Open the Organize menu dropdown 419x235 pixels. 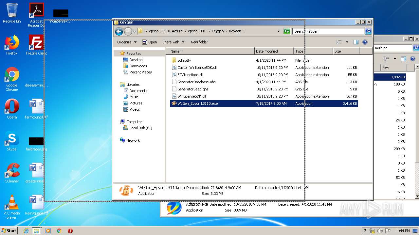(x=127, y=42)
